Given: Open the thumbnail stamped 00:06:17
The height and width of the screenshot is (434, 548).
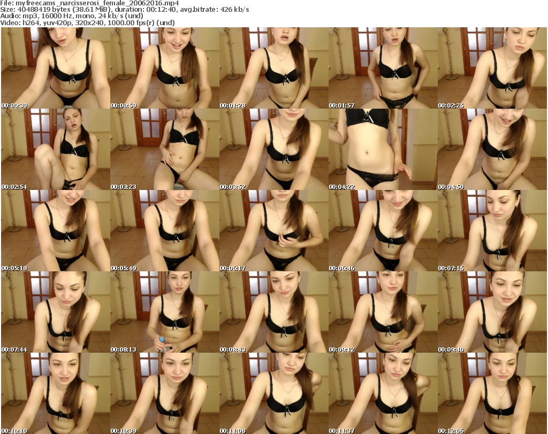Looking at the screenshot, I should pyautogui.click(x=274, y=231).
